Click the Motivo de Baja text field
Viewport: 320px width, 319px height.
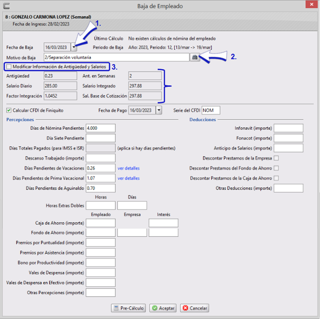pos(117,57)
